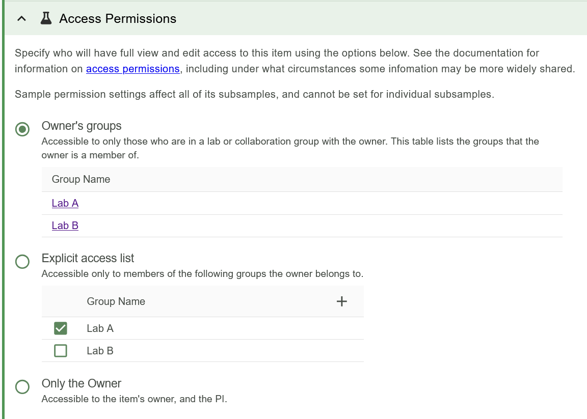
Task: Open the access permissions documentation link
Action: click(x=132, y=69)
